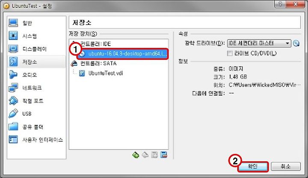Screen dimensions: 308x178
Task: Select the ubuntu-16.04.3 ISO disc icon
Action: (x=82, y=53)
